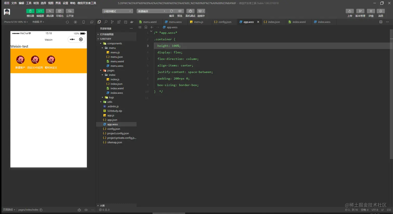Switch to the menu.wxss tab
The height and width of the screenshot is (214, 393).
coord(175,22)
